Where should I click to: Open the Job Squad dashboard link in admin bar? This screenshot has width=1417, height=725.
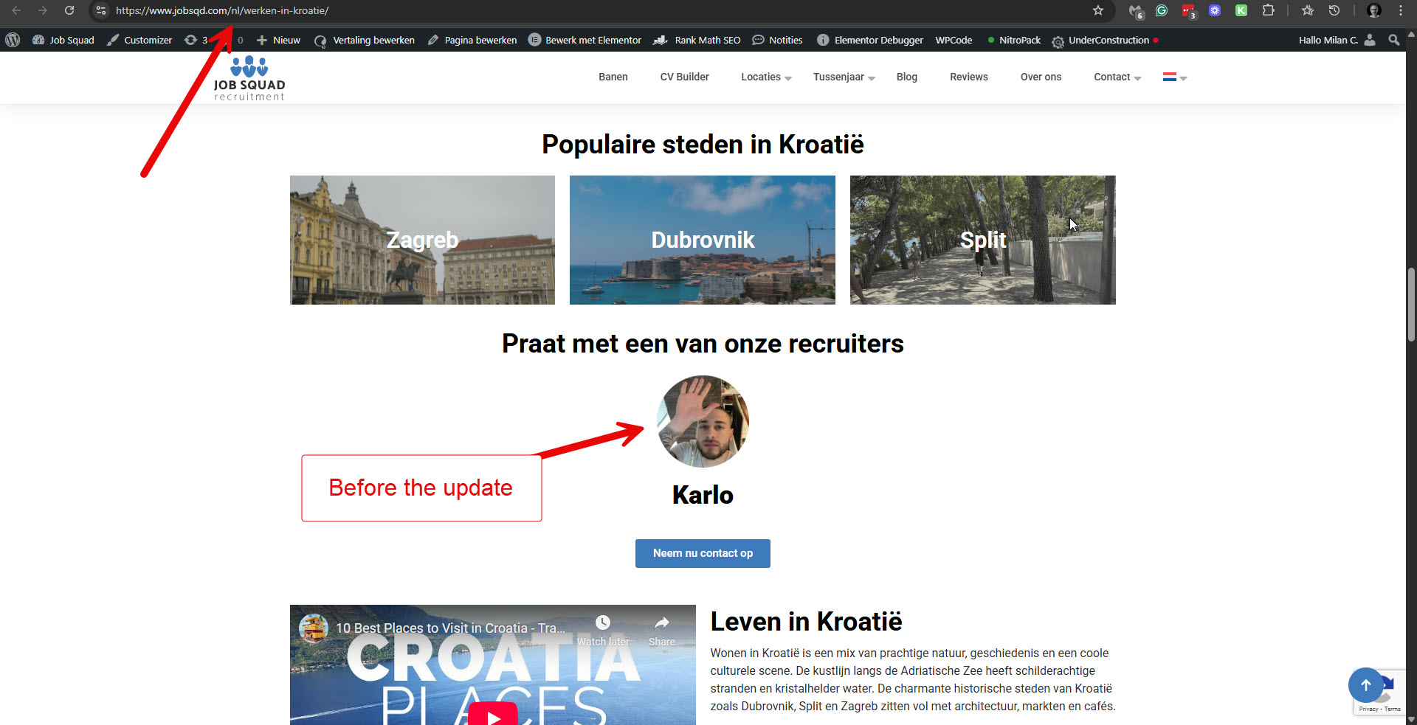click(63, 40)
